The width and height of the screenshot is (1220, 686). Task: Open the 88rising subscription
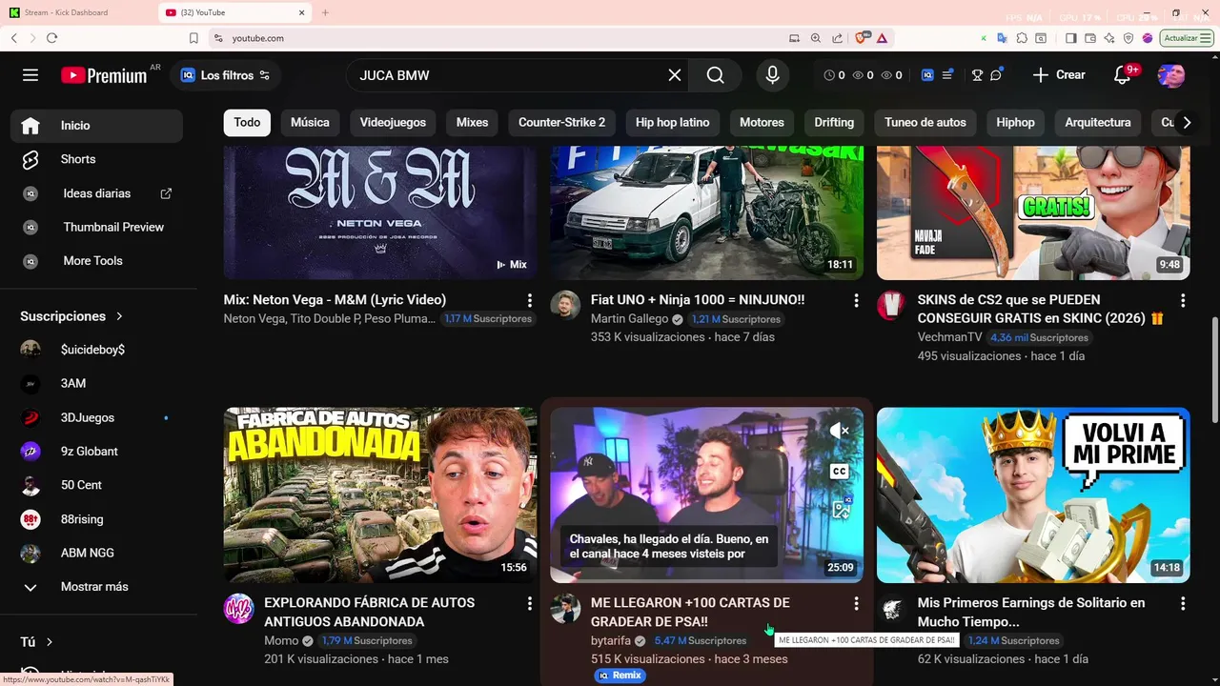click(97, 519)
